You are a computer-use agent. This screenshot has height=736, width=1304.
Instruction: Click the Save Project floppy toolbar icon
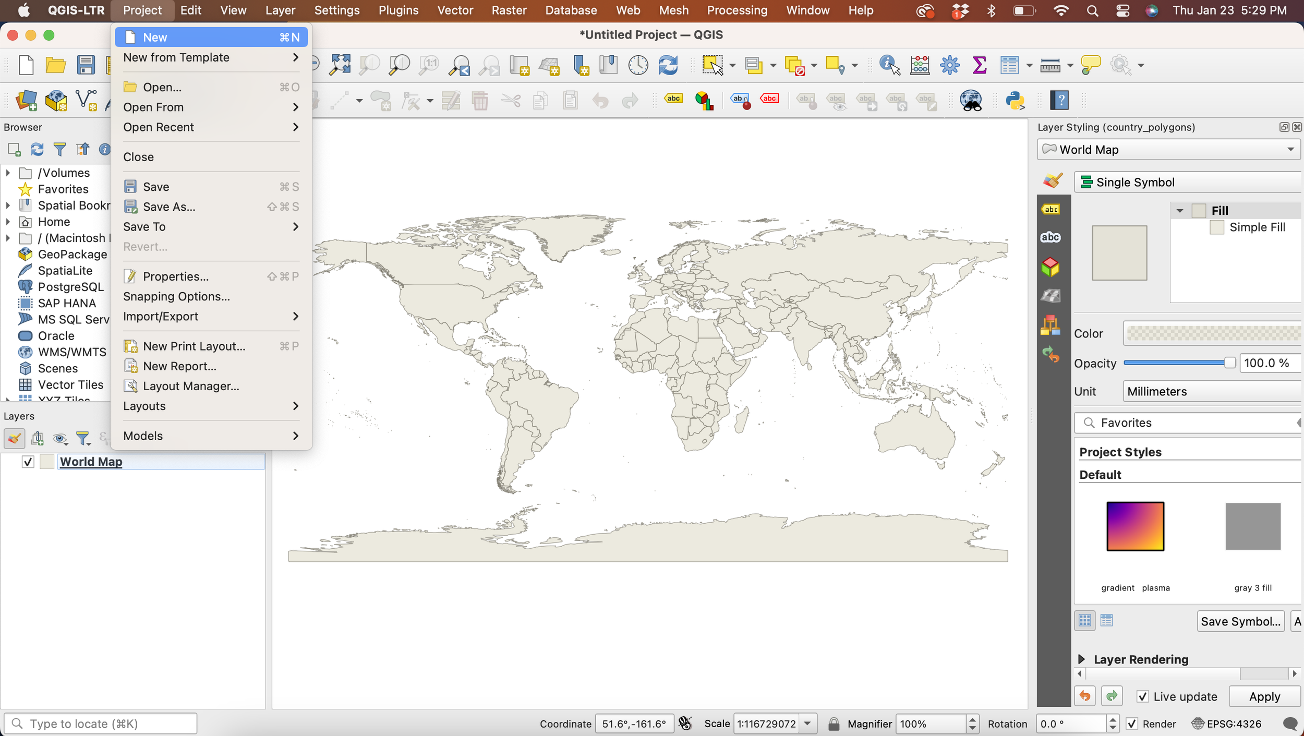(x=86, y=65)
